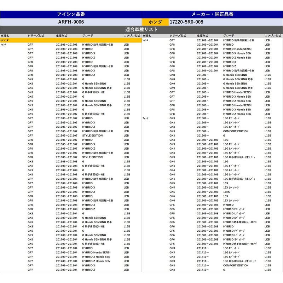The width and height of the screenshot is (283, 283).
Task: Click the フィット model name cell
Action: (145, 118)
